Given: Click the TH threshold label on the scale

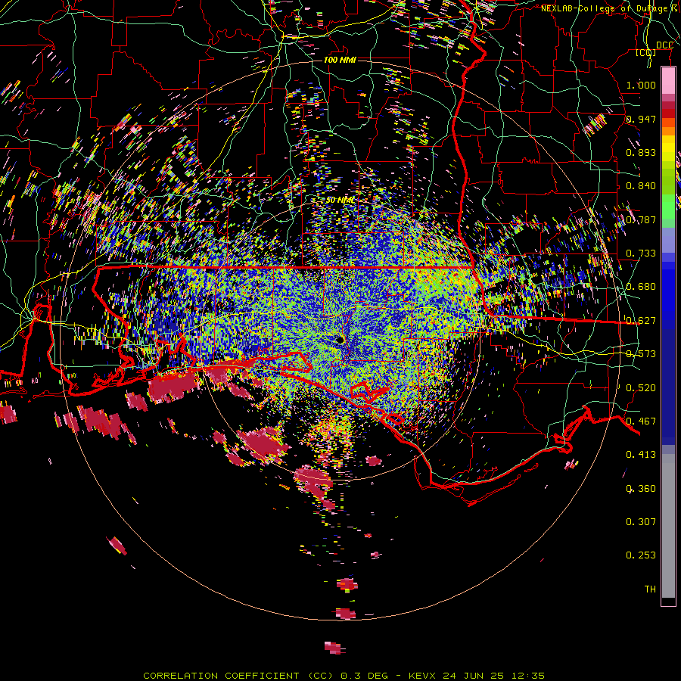Looking at the screenshot, I should pos(650,589).
